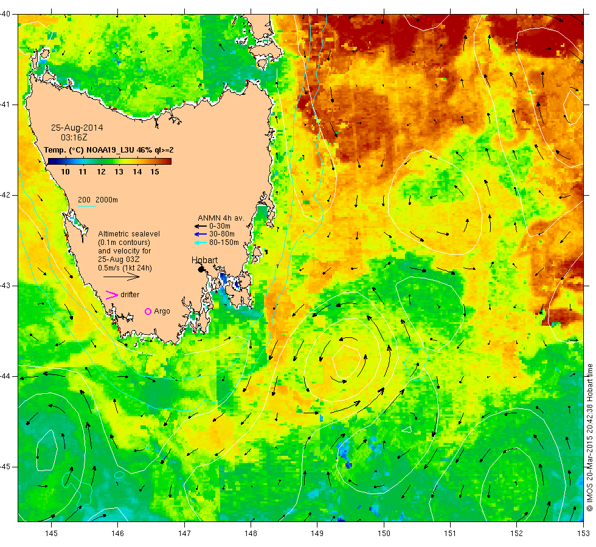Viewport: 596px width, 547px height.
Task: Click the date label 25-Aug-2014
Action: point(77,128)
